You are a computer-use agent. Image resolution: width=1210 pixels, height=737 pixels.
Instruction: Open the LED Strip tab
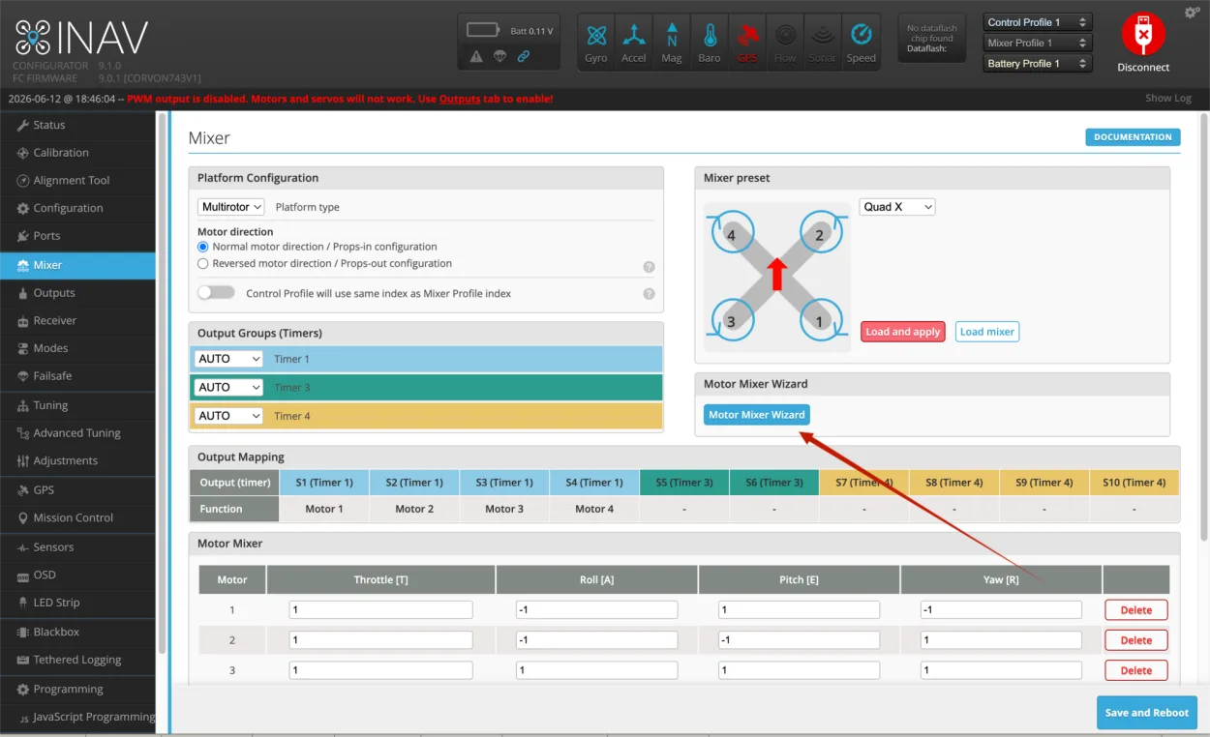[77, 603]
